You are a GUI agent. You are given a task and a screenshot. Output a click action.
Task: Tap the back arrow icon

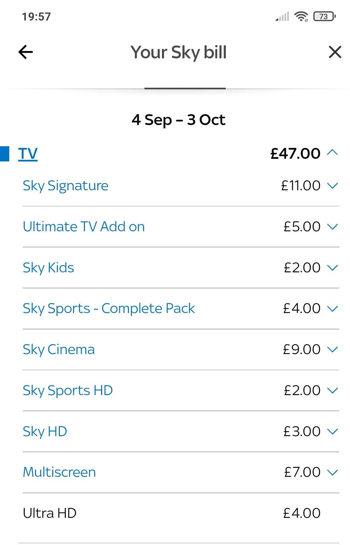click(25, 52)
